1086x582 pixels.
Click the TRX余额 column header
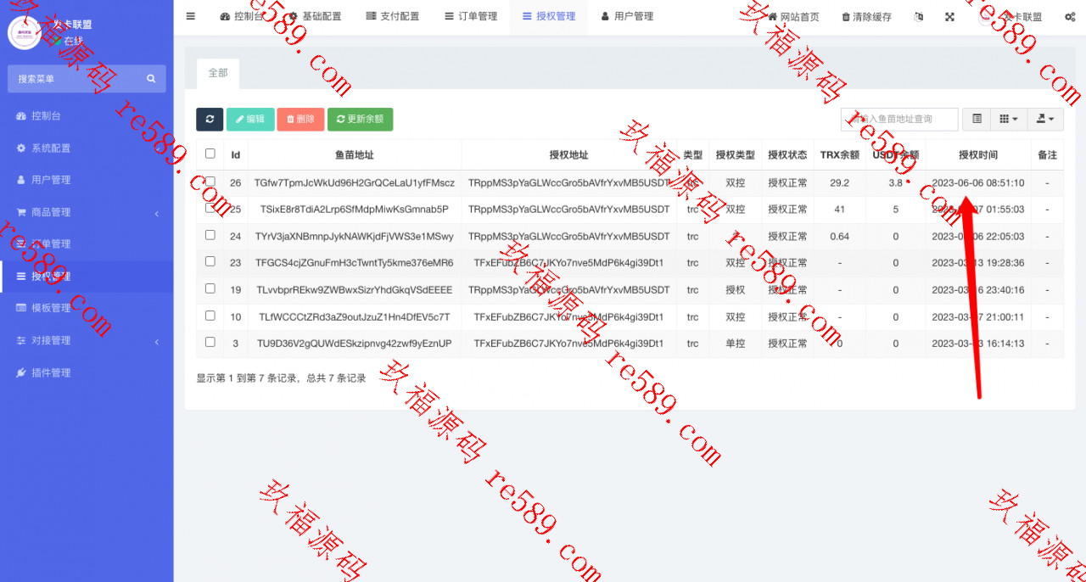point(840,155)
